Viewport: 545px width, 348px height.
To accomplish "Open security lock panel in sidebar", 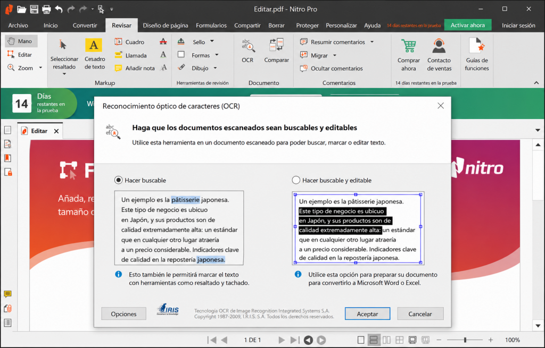I will point(7,172).
